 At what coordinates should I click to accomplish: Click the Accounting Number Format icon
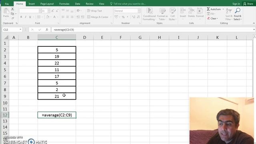pos(116,17)
